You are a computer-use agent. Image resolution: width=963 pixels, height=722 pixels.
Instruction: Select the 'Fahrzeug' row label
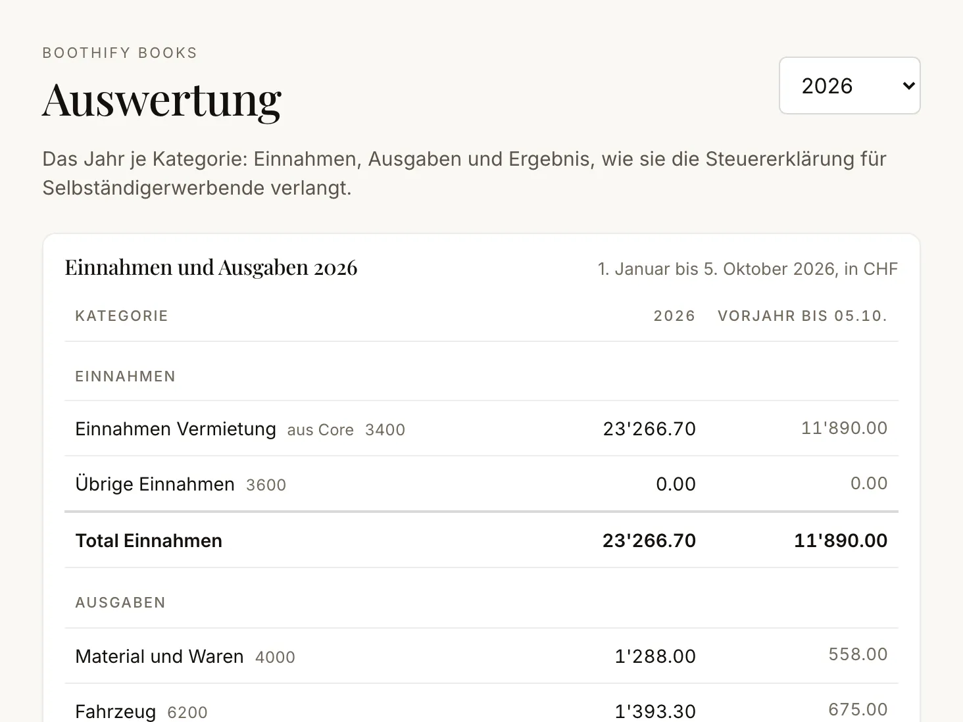[116, 711]
